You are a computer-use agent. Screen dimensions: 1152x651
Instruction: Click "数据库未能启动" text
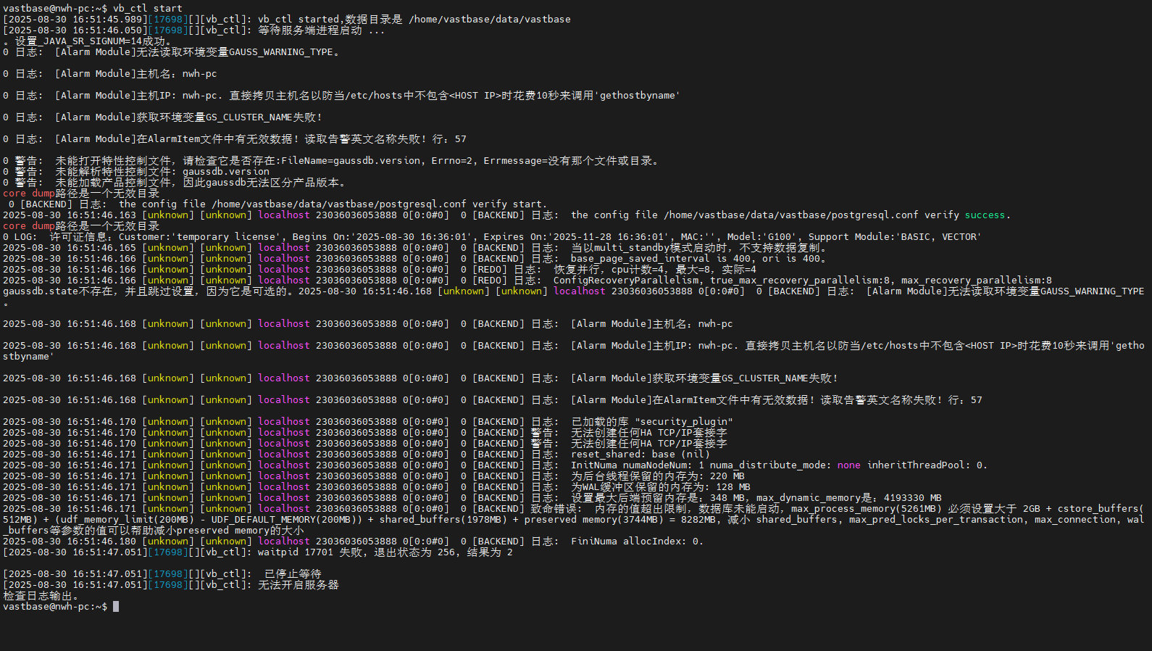(739, 509)
